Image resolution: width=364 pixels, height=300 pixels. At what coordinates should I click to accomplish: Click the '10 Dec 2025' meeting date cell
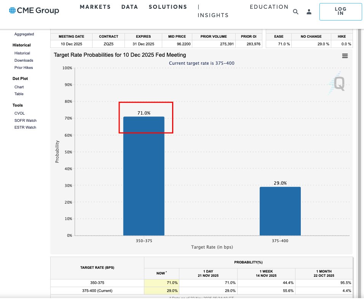(x=72, y=44)
